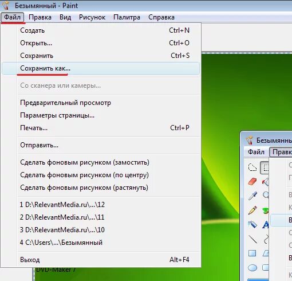Image resolution: width=292 pixels, height=281 pixels.
Task: Click Paint icon in inner window title bar
Action: [x=249, y=140]
